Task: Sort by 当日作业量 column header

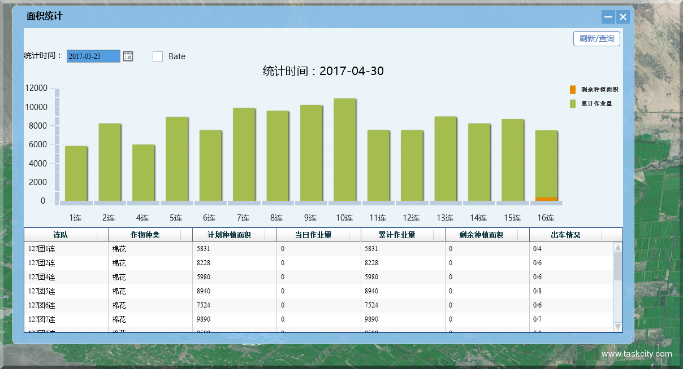Action: tap(313, 235)
